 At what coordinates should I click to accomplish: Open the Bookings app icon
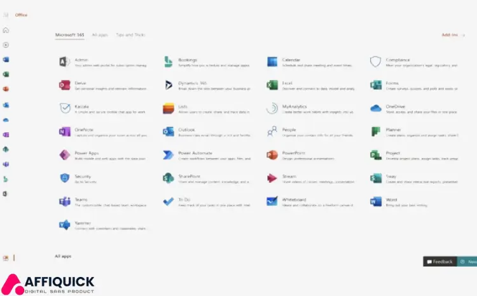pos(169,62)
